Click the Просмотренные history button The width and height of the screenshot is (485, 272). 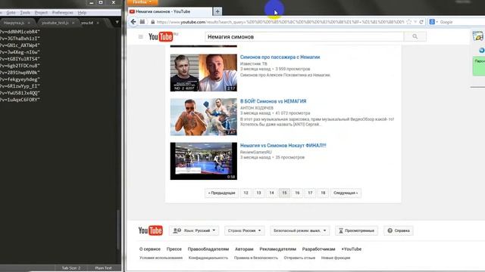tap(356, 230)
